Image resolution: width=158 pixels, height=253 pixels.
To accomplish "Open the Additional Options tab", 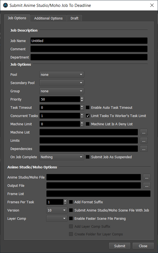I will 48,18.
